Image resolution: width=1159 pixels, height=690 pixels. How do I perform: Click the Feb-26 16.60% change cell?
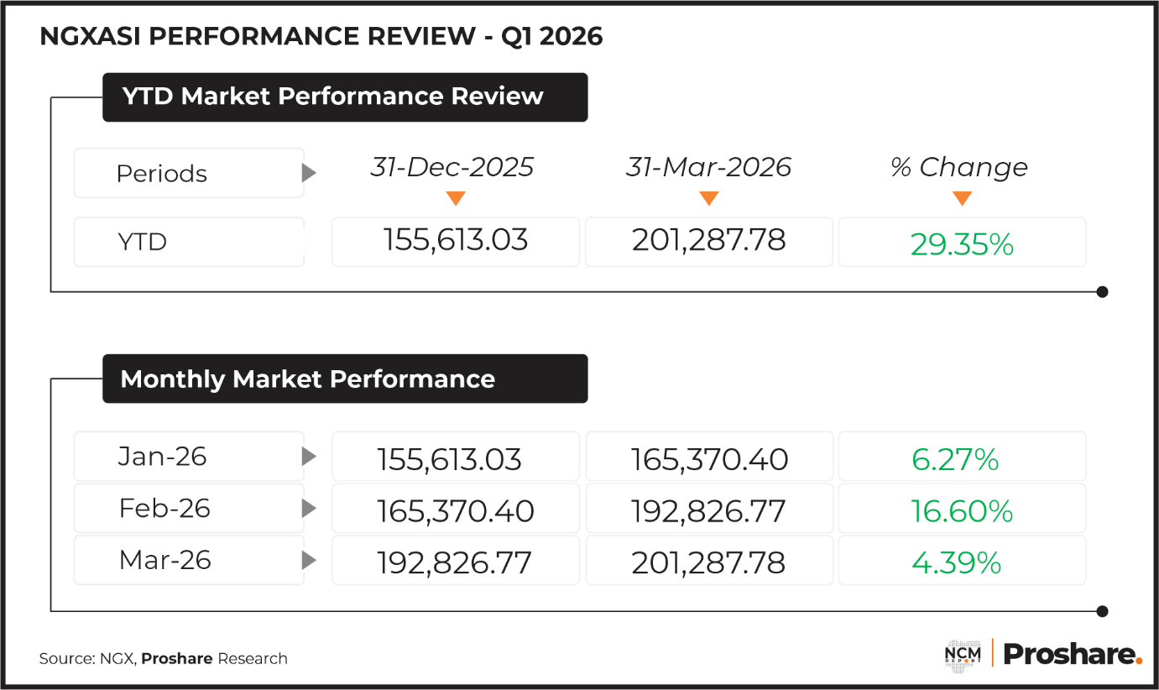tap(962, 510)
